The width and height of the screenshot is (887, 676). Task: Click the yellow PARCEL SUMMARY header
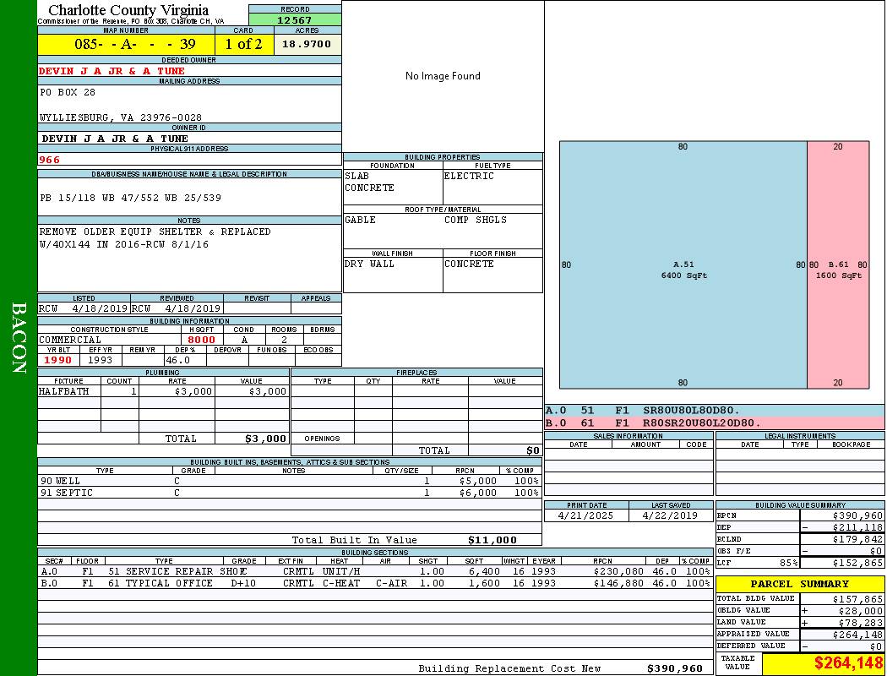pyautogui.click(x=799, y=584)
